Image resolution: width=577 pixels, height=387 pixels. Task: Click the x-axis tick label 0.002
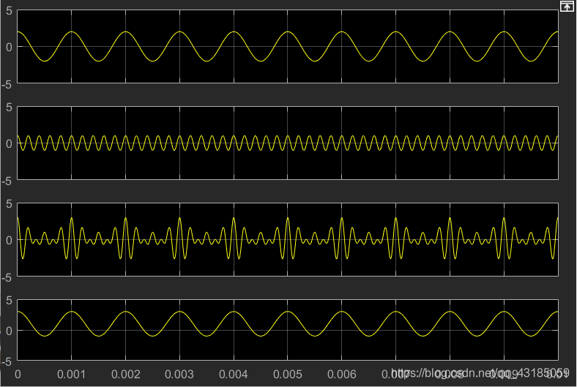[x=125, y=375]
